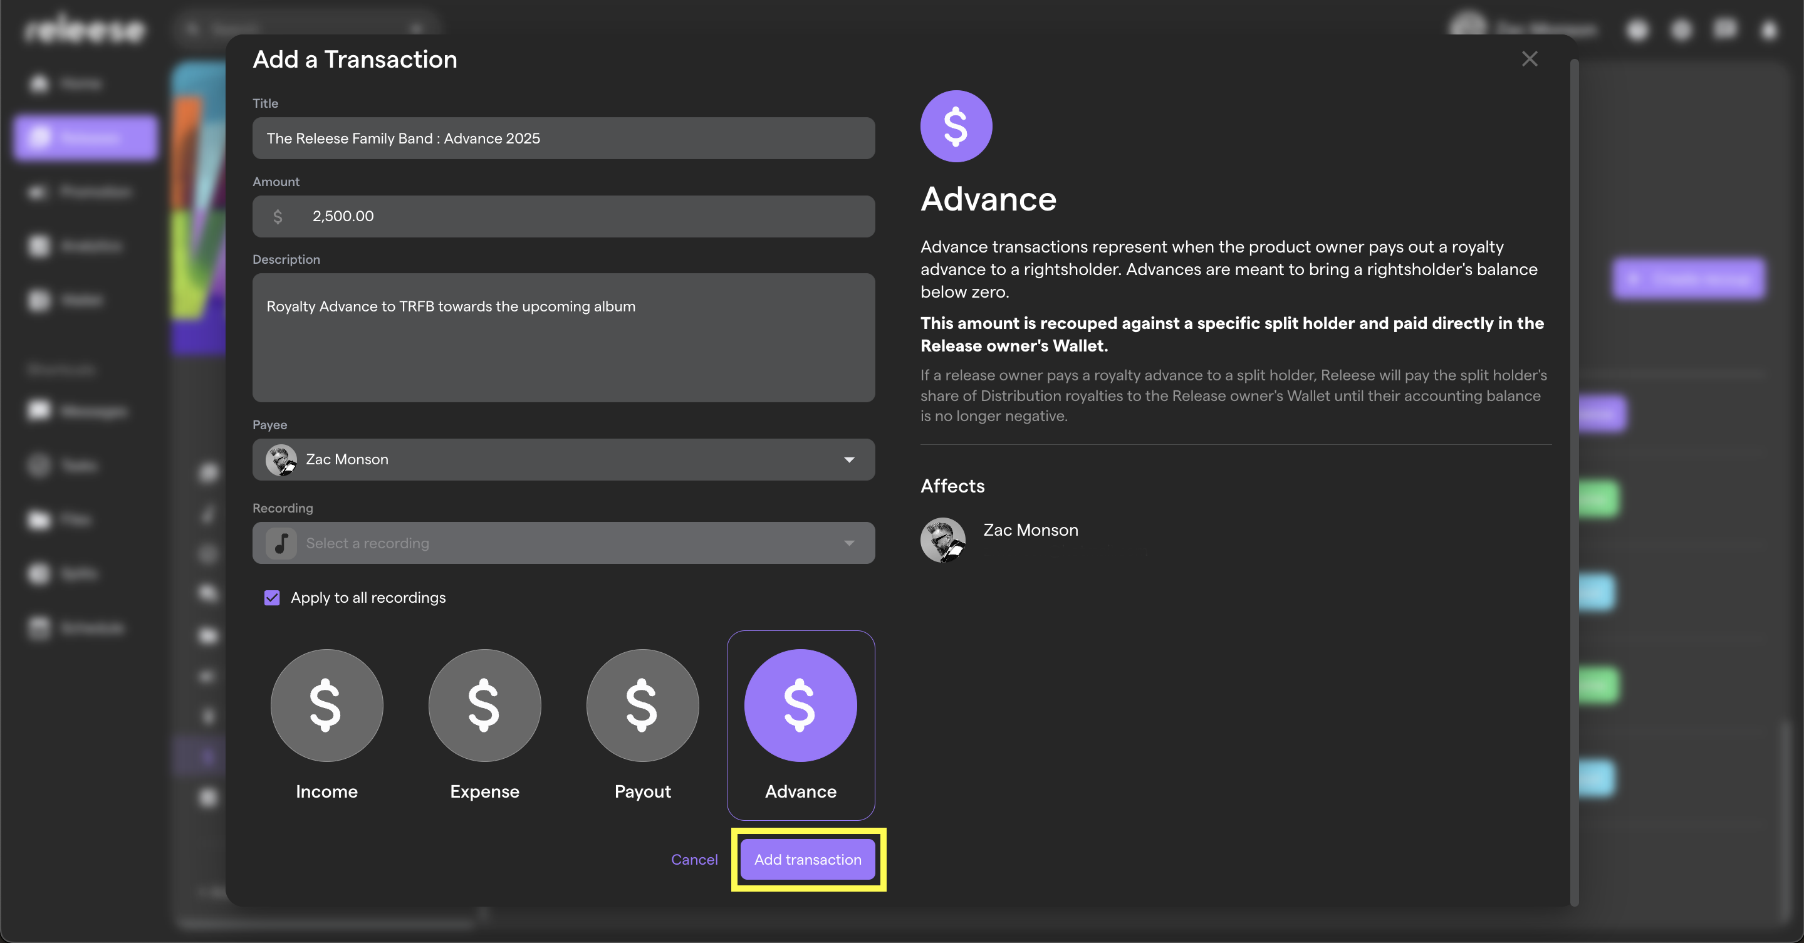Expand the Select a recording dropdown

pyautogui.click(x=563, y=543)
